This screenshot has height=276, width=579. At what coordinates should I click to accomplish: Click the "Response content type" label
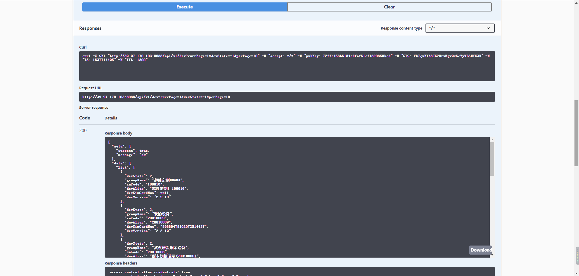[x=401, y=28]
